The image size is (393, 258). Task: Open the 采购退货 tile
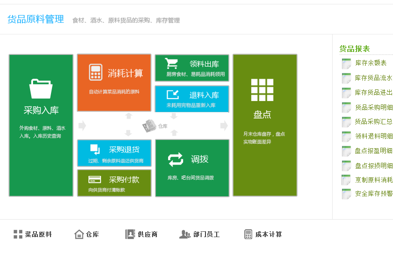pyautogui.click(x=114, y=153)
